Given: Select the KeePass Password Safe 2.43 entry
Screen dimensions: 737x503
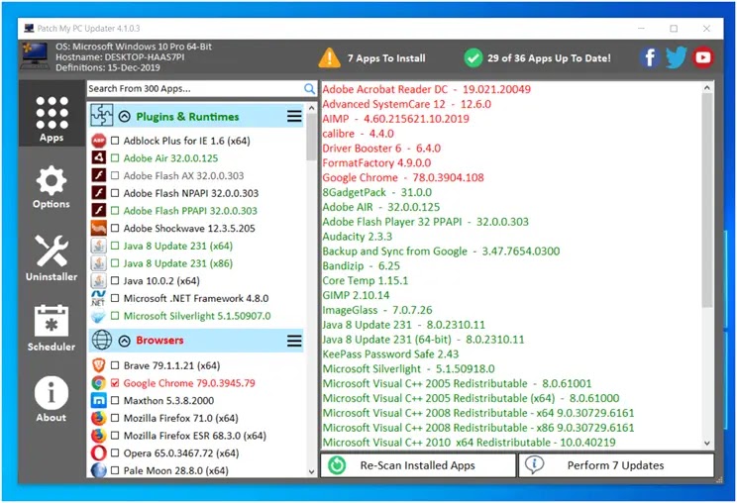Looking at the screenshot, I should (390, 353).
